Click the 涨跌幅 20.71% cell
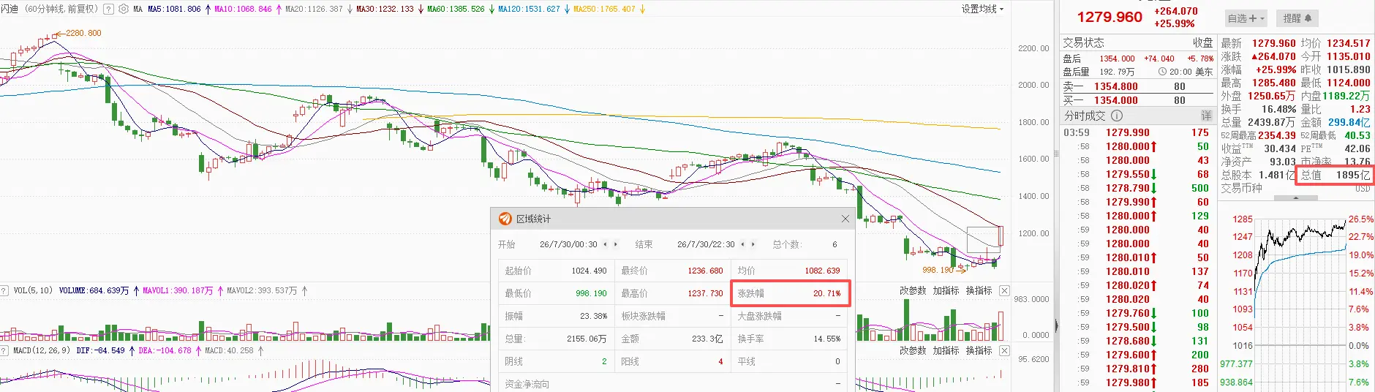Viewport: 1375px width, 392px height. pyautogui.click(x=790, y=293)
